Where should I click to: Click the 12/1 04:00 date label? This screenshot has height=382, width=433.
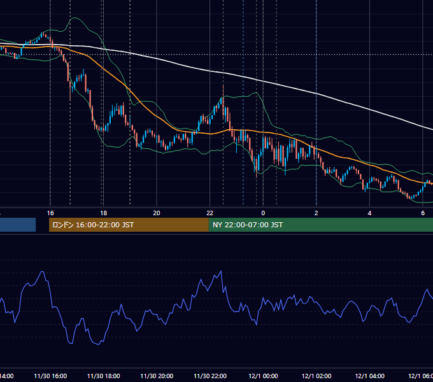370,376
